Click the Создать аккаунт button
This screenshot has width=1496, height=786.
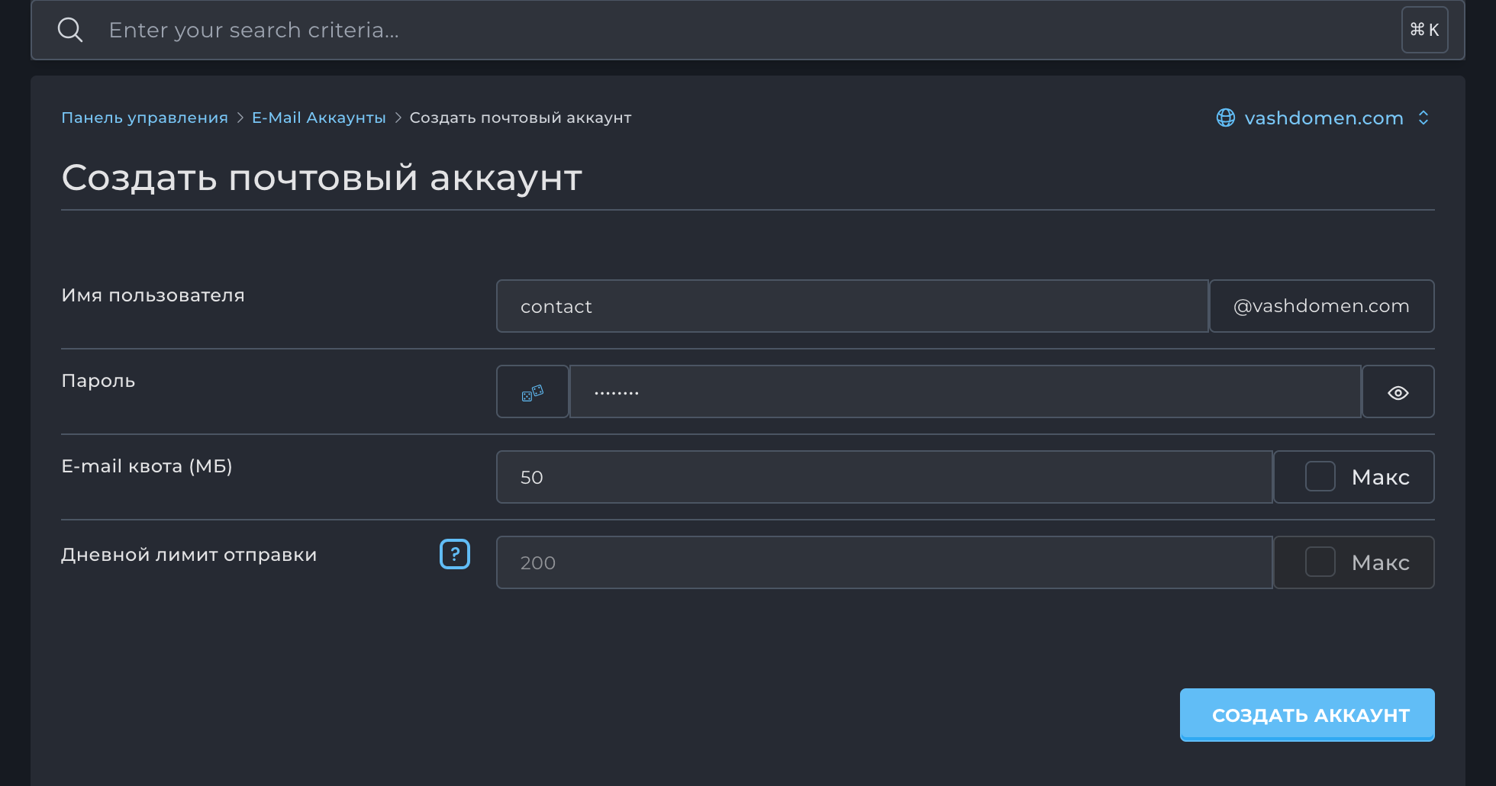(x=1307, y=715)
